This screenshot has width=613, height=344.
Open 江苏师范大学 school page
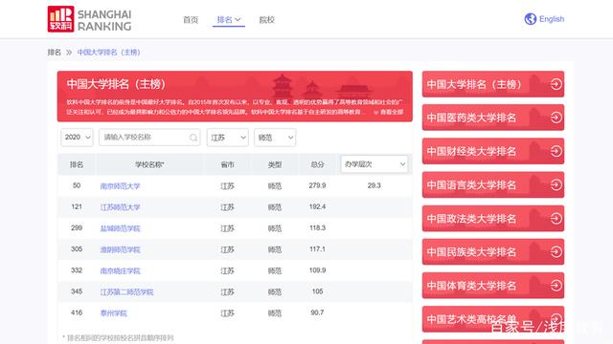click(x=120, y=207)
